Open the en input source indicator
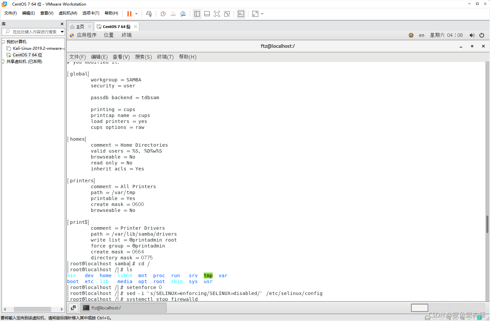 tap(422, 35)
